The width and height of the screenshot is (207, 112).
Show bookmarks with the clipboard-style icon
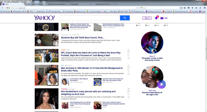pyautogui.click(x=185, y=8)
